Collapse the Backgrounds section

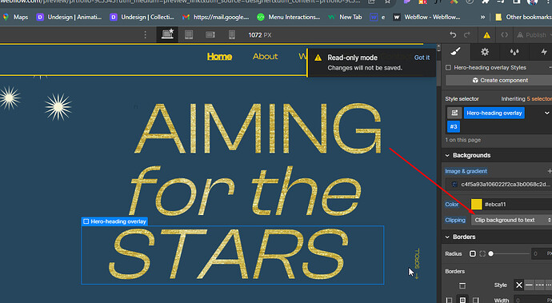click(447, 155)
